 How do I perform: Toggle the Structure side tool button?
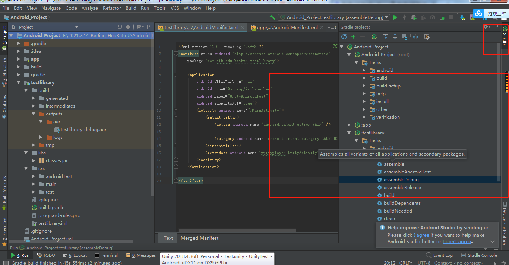tap(4, 72)
